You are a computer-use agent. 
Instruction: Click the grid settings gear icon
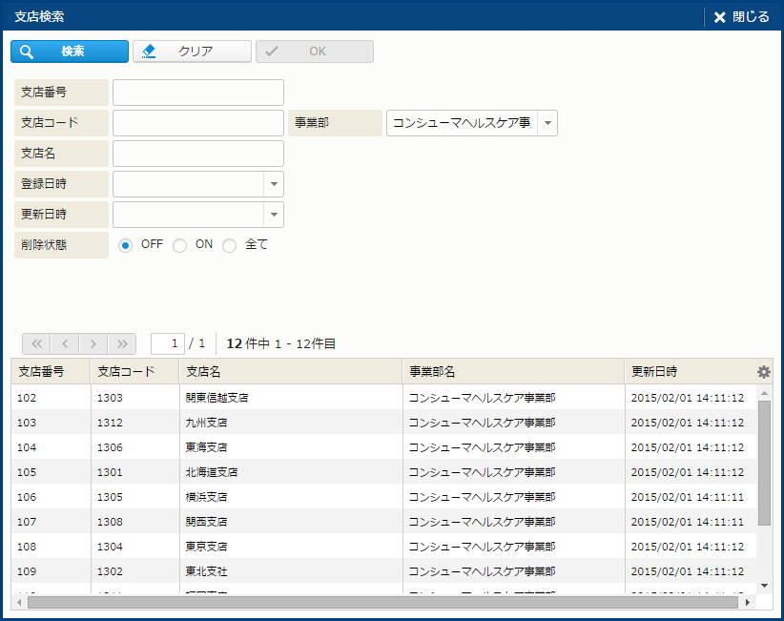coord(763,372)
